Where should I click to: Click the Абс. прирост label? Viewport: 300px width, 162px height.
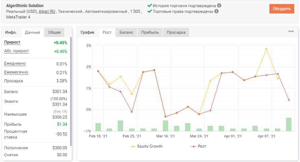pyautogui.click(x=16, y=51)
